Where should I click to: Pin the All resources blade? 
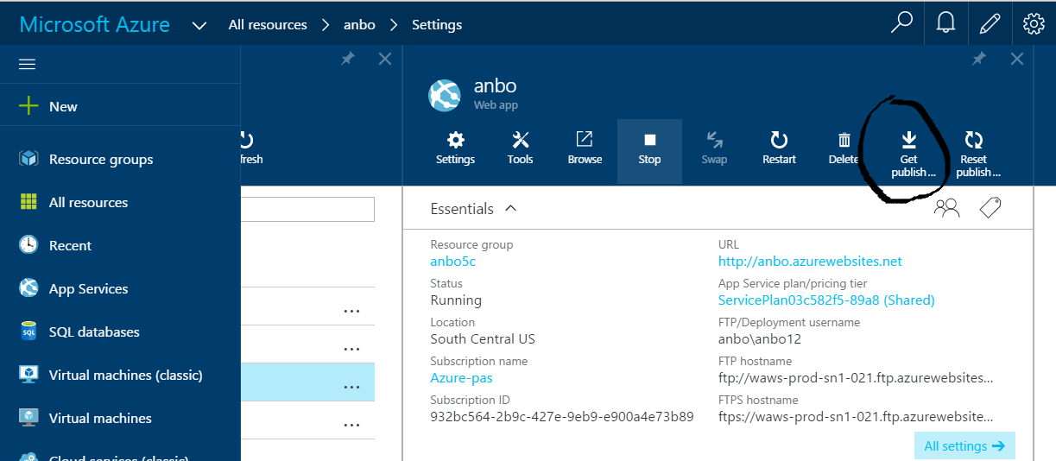pos(347,59)
